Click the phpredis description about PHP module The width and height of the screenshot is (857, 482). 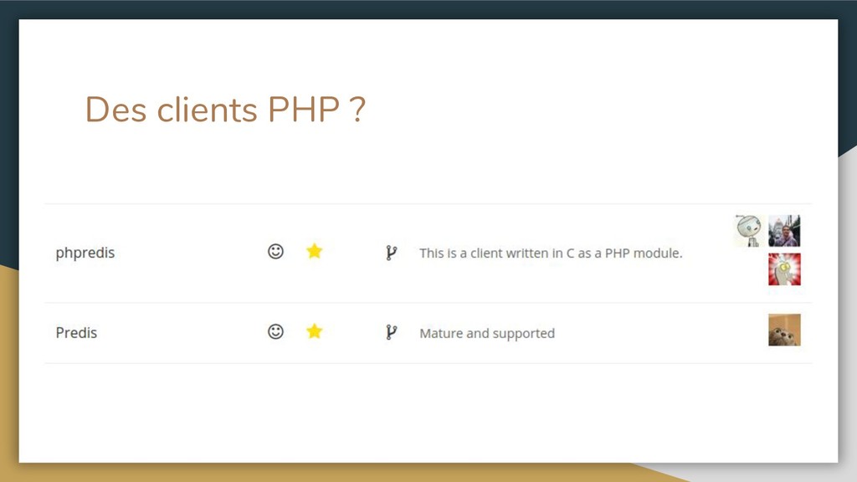pos(551,253)
